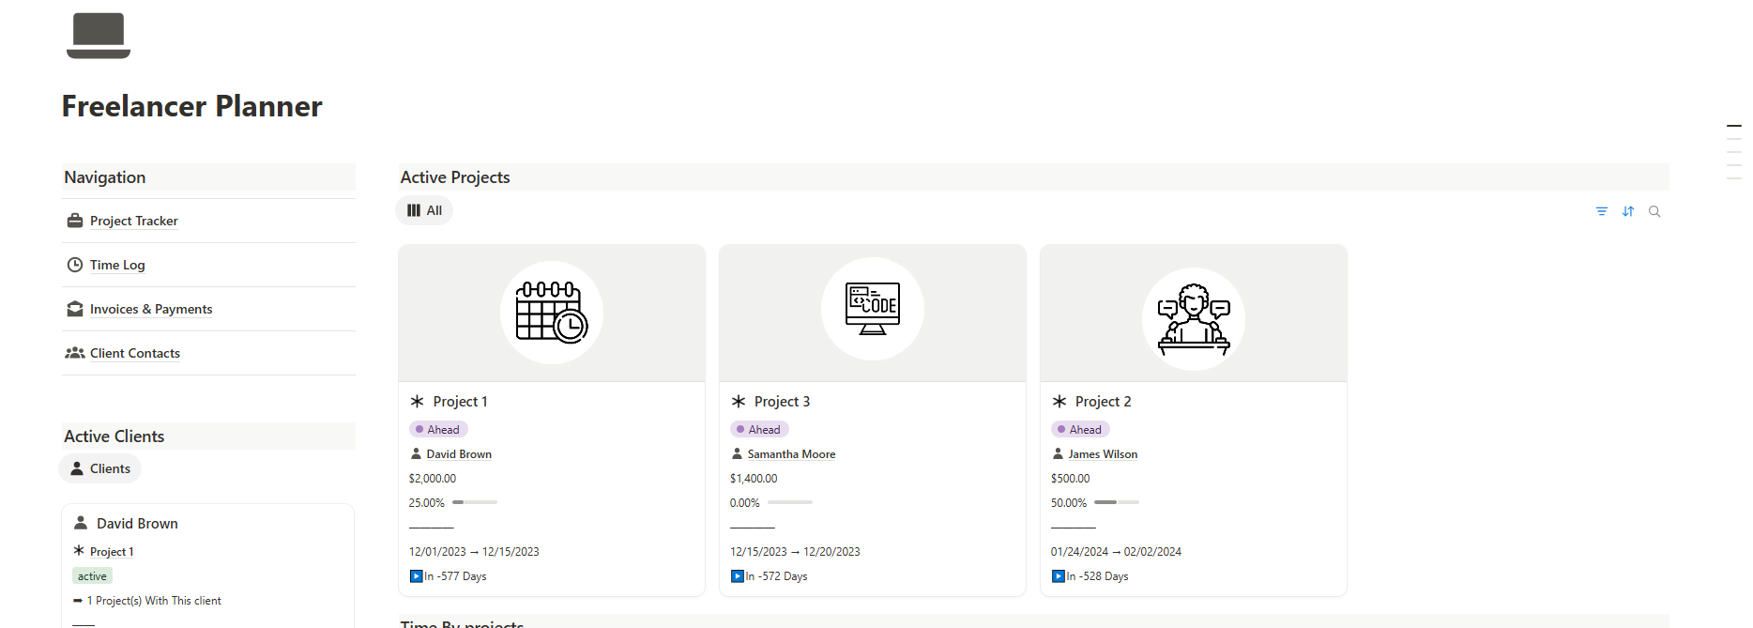The width and height of the screenshot is (1753, 628).
Task: Click play icon beside In -572 Days
Action: (x=737, y=576)
